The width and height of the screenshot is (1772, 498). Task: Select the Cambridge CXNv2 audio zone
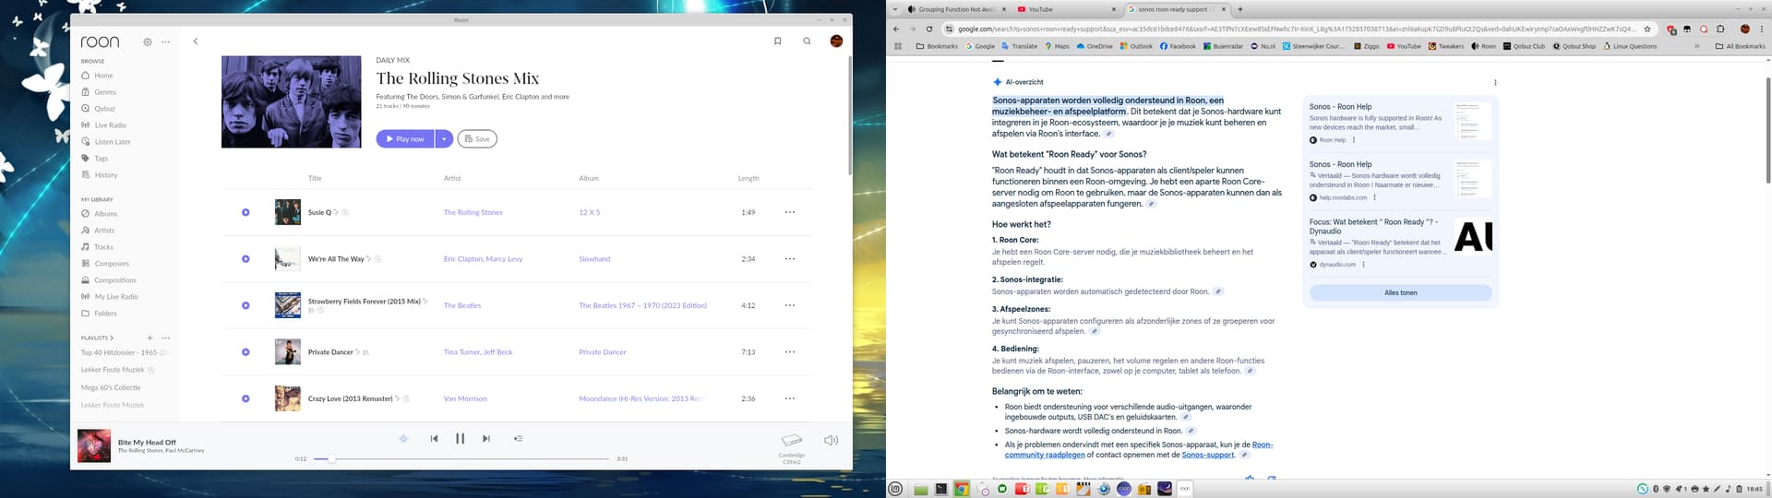tap(792, 447)
